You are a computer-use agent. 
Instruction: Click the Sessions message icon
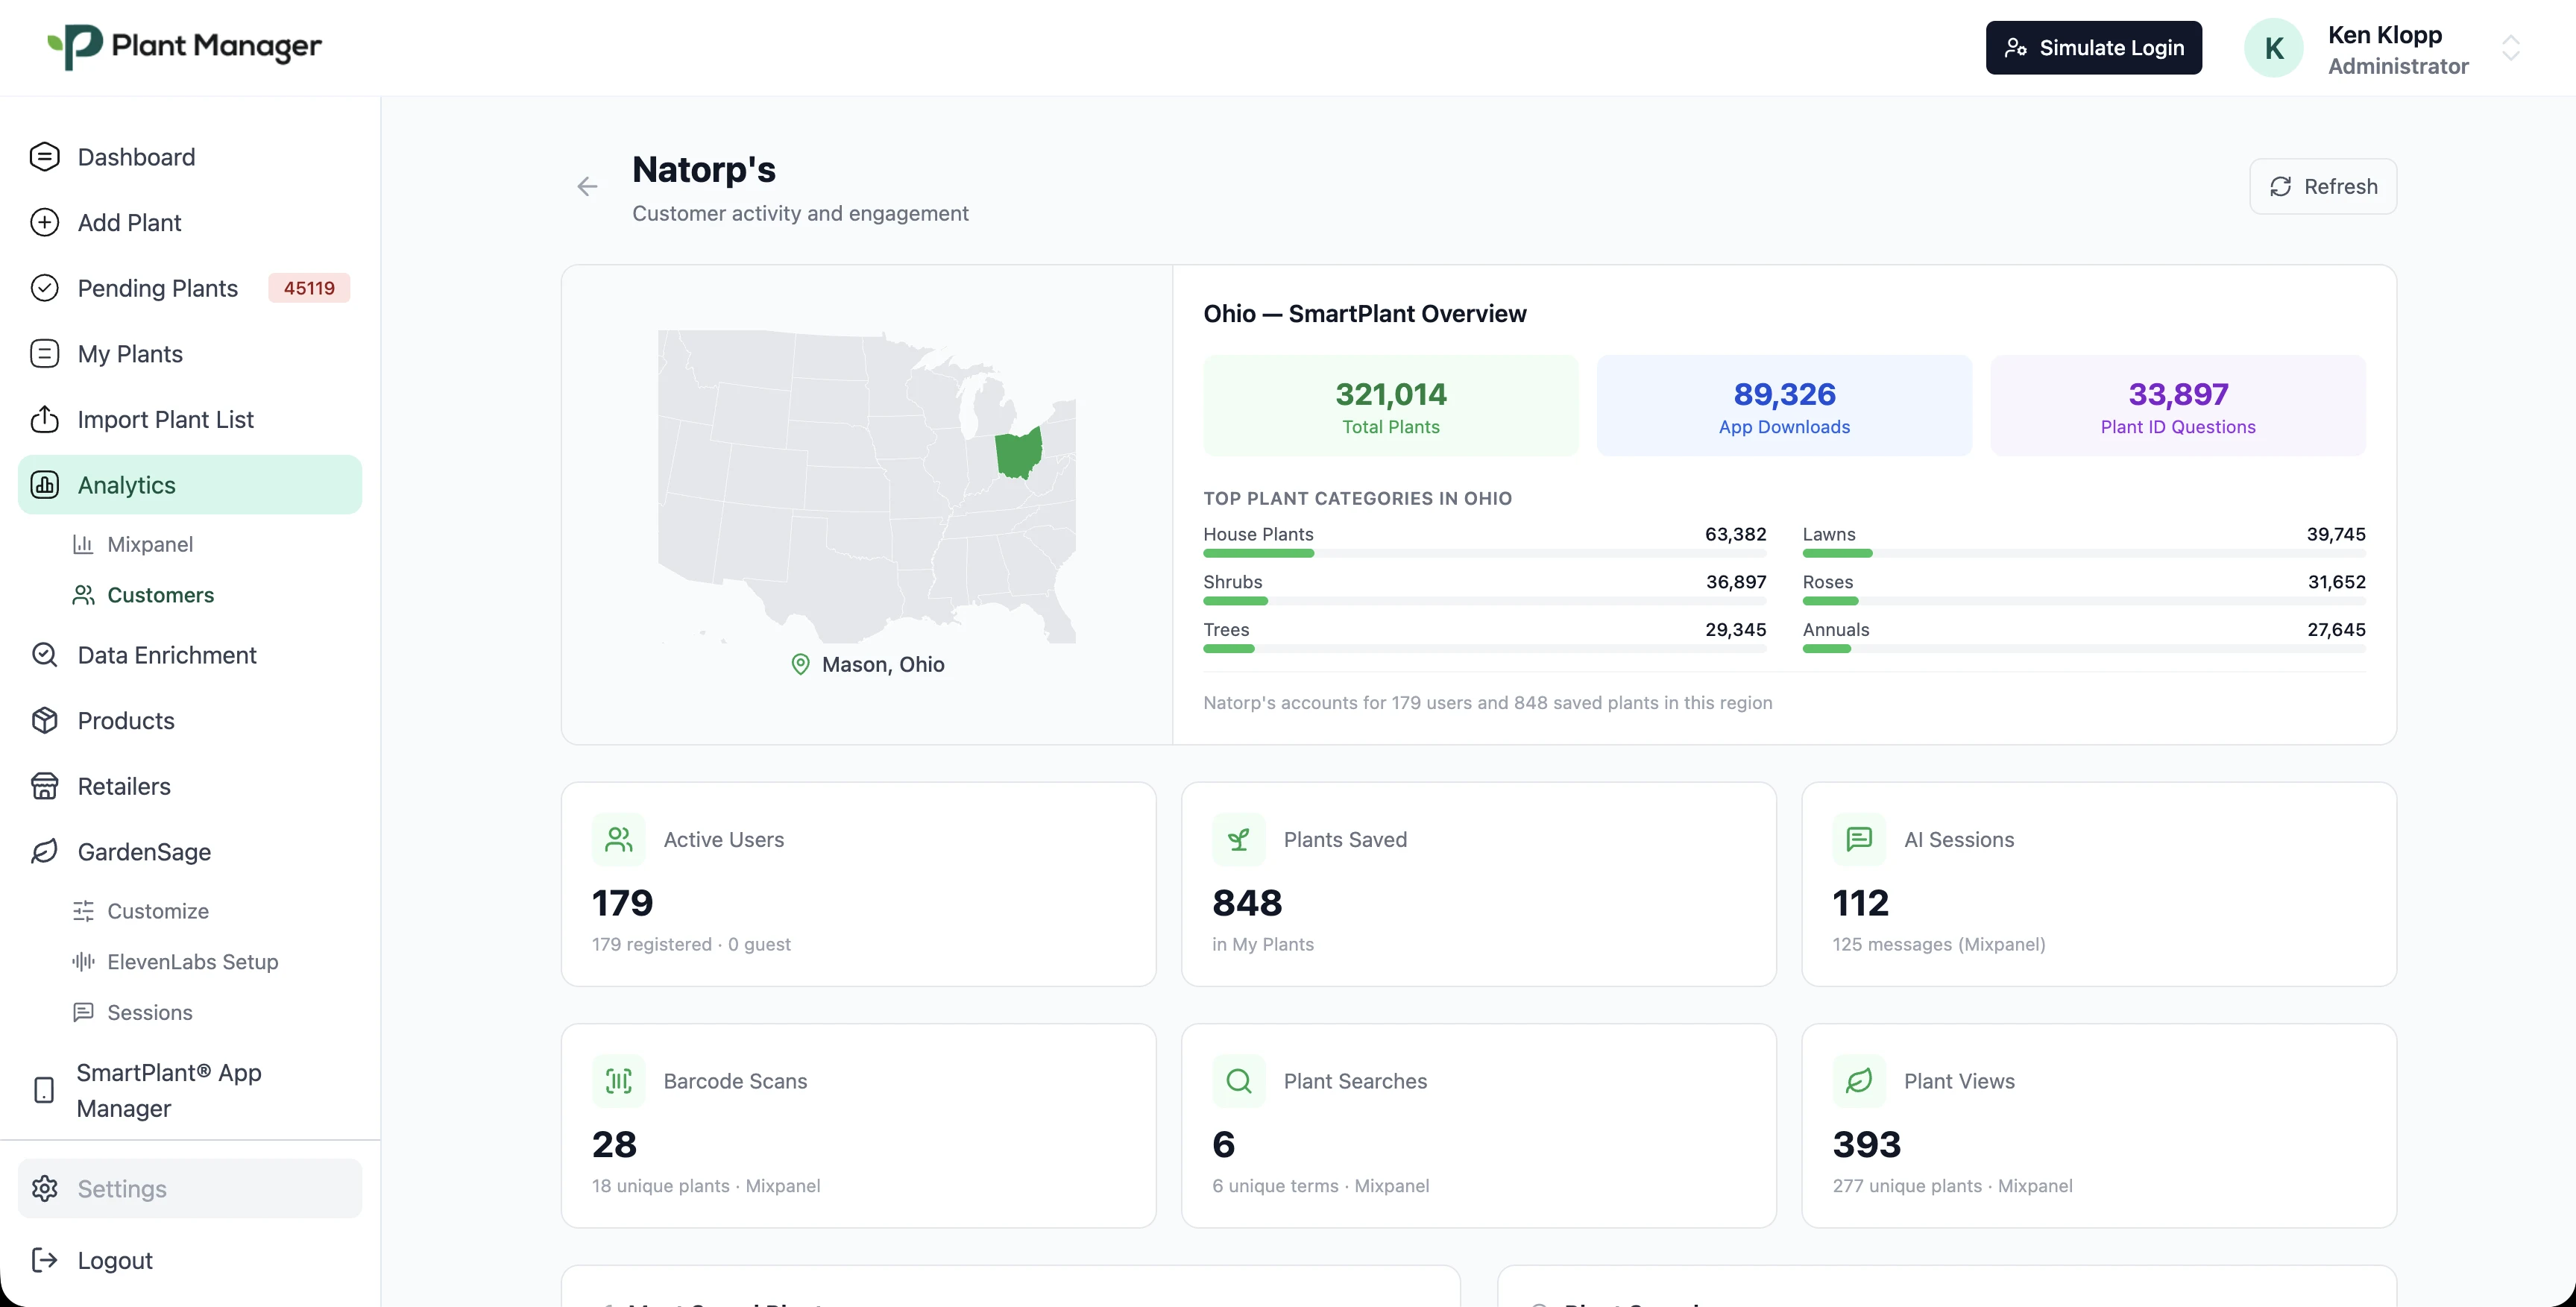(83, 1012)
